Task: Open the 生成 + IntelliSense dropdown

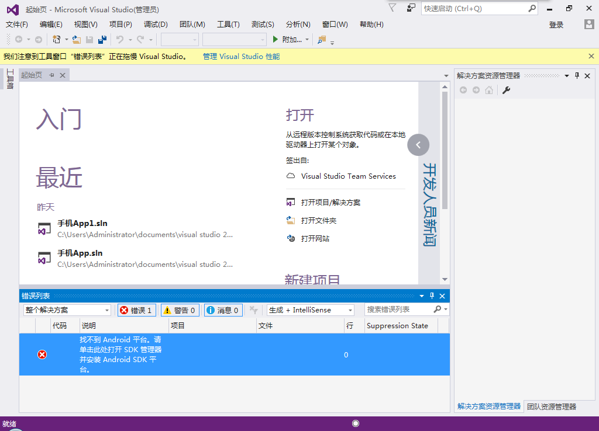Action: [x=310, y=310]
